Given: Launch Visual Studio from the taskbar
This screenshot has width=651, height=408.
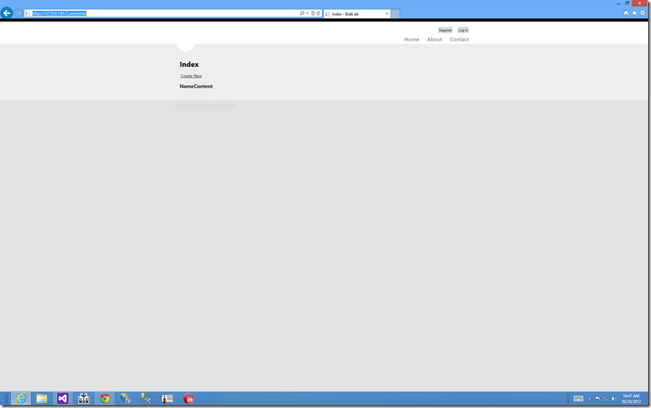Looking at the screenshot, I should 63,399.
